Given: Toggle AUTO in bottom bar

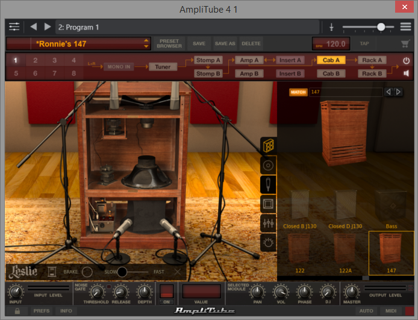Looking at the screenshot, I should click(x=366, y=311).
